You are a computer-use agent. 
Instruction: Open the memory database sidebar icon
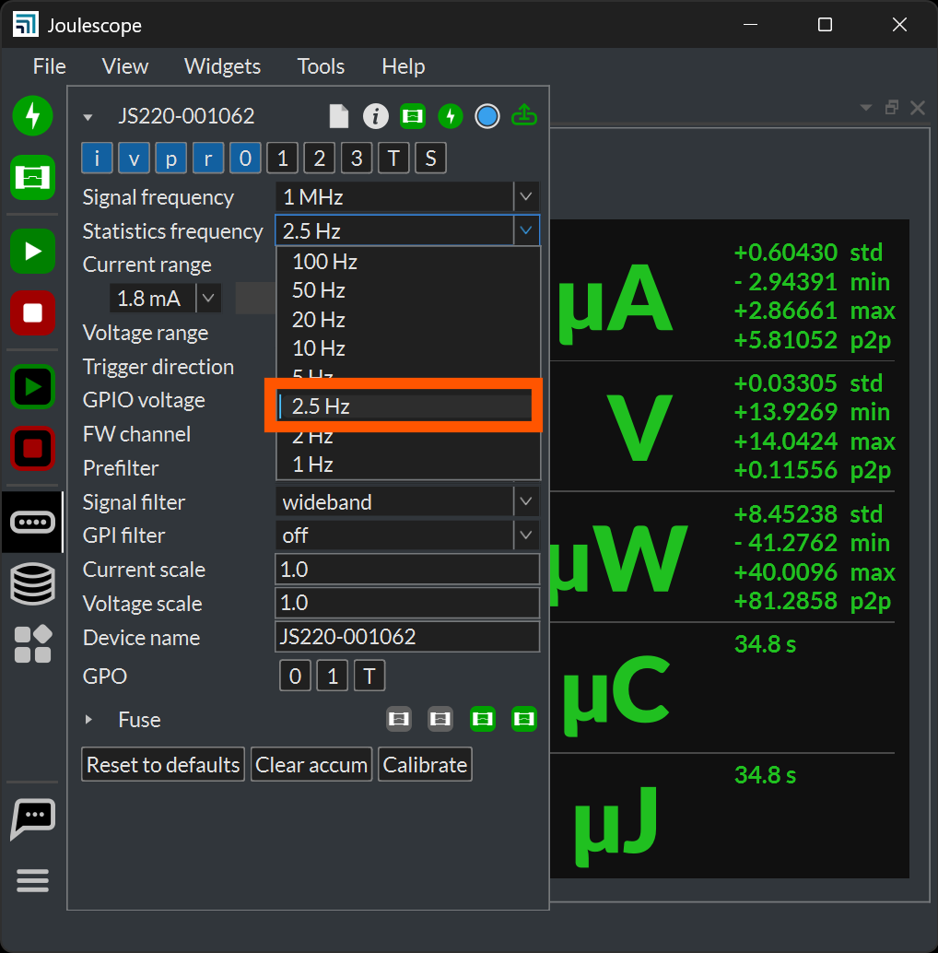pos(33,584)
